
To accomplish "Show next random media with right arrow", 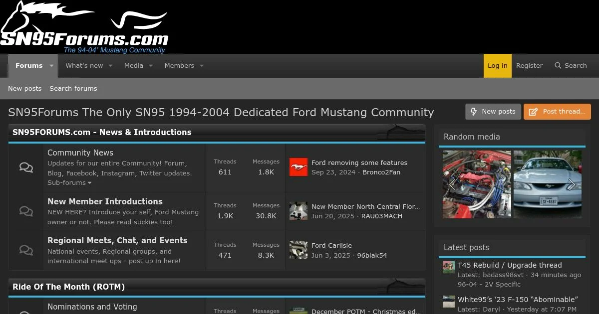I will [572, 185].
